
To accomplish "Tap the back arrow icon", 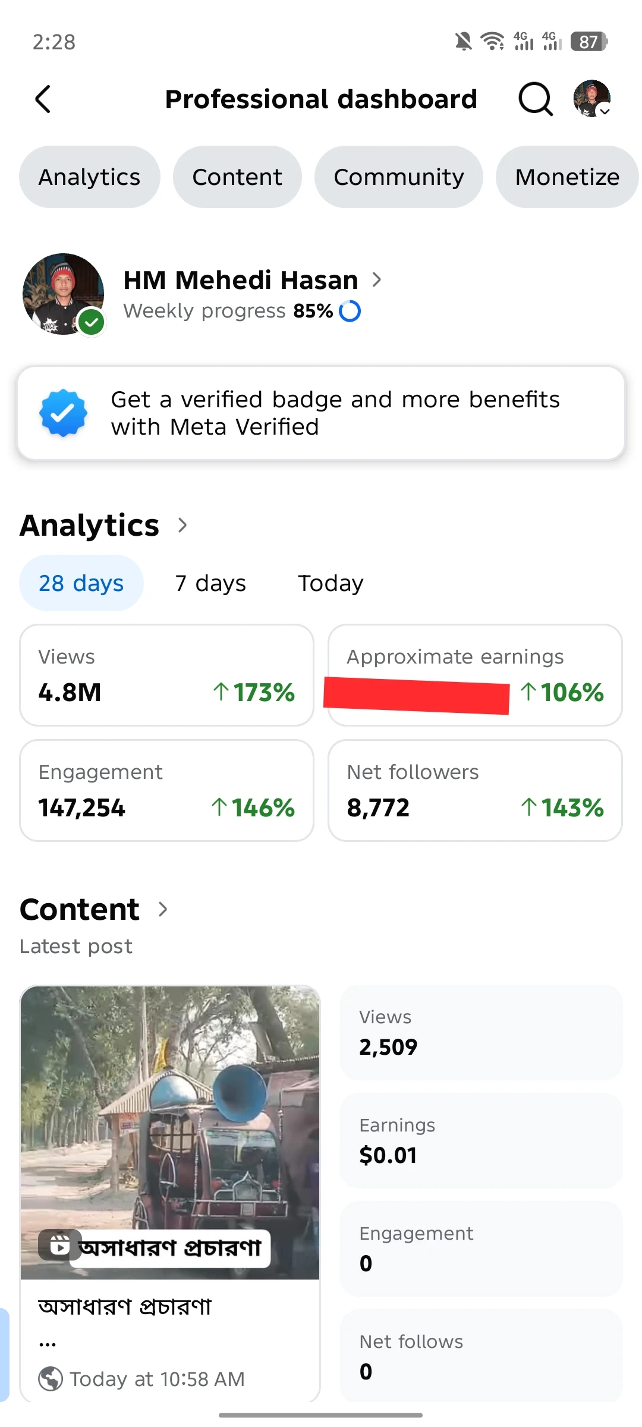I will (43, 99).
